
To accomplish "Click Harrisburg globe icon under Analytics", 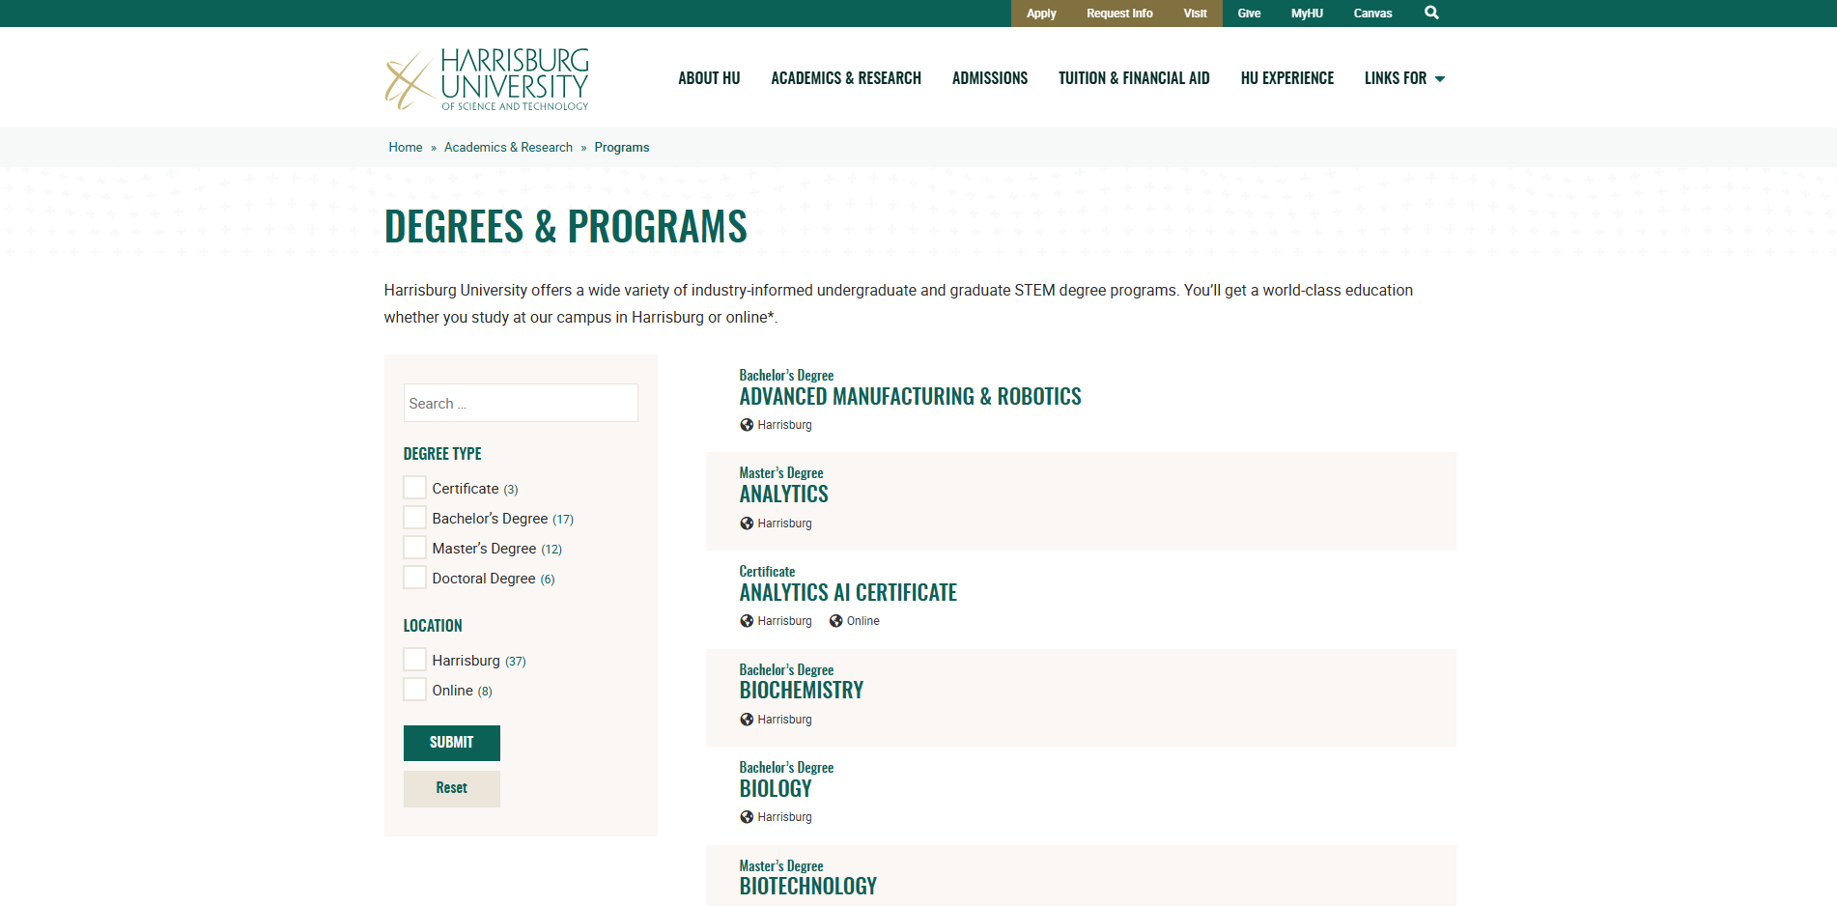I will coord(747,524).
